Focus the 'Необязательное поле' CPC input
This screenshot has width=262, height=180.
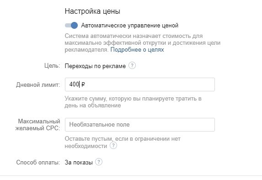140,125
